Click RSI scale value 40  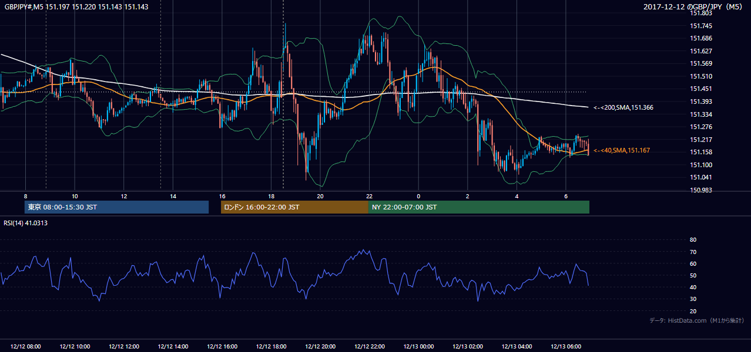(693, 287)
